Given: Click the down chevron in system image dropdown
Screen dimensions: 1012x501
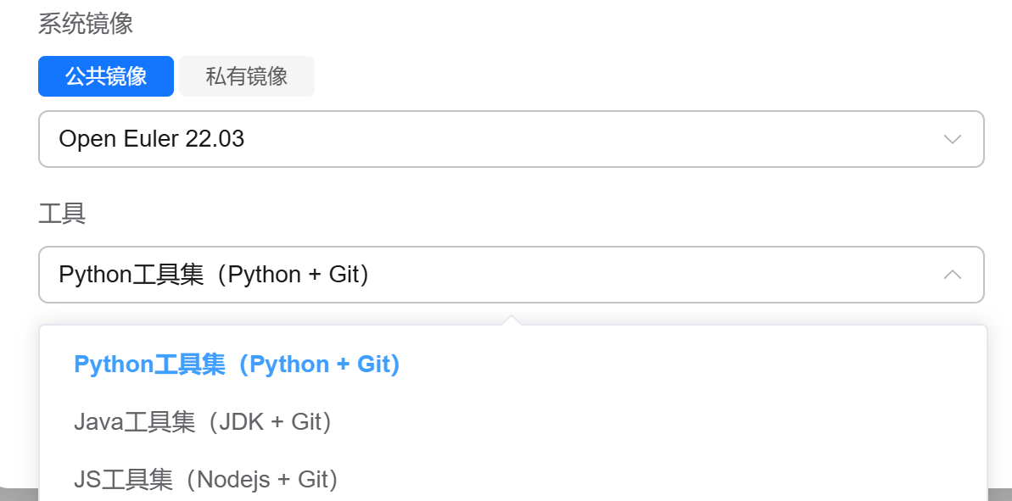Looking at the screenshot, I should pos(952,139).
